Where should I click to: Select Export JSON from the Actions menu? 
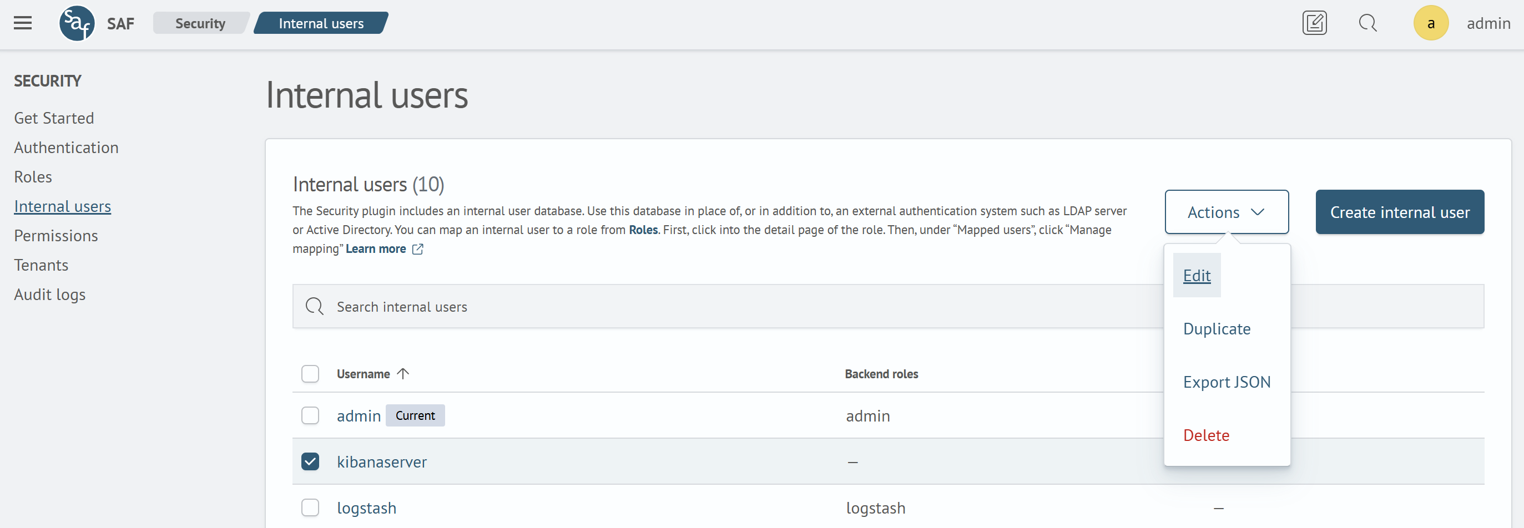click(1227, 382)
